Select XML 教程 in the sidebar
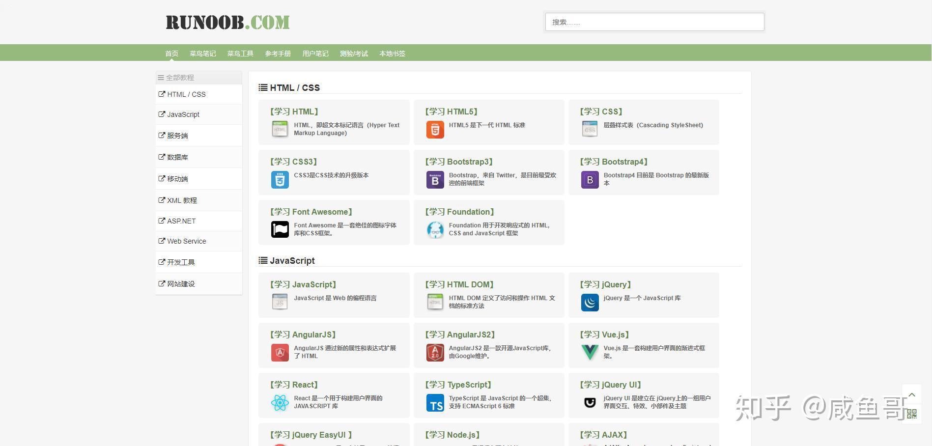This screenshot has height=446, width=932. coord(199,200)
